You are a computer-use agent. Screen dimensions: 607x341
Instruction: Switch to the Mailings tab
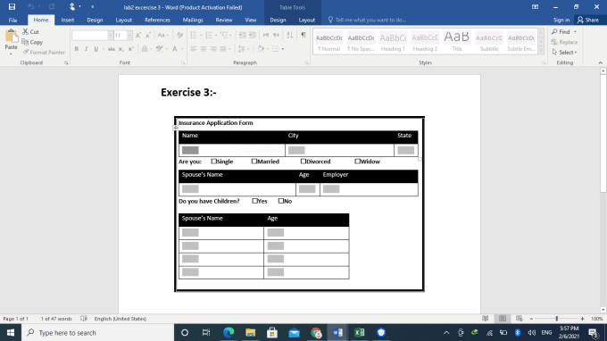pyautogui.click(x=193, y=20)
